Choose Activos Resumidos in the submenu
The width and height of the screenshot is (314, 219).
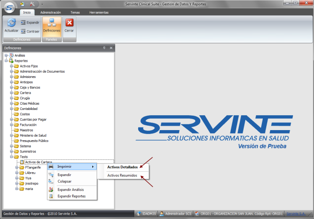[122, 176]
